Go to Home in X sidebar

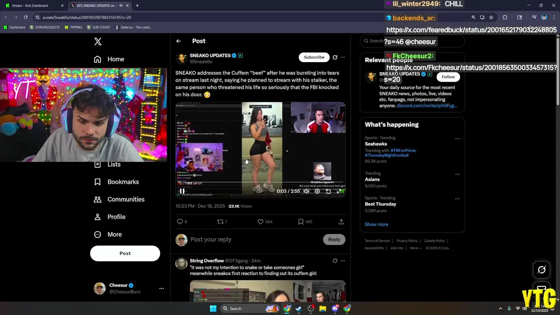[x=109, y=59]
